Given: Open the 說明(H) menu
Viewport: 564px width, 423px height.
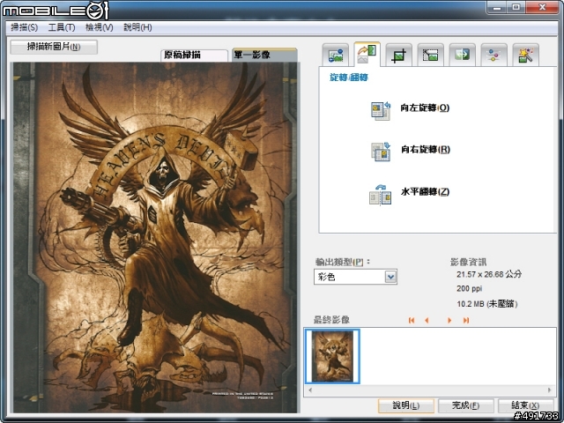Looking at the screenshot, I should pos(137,27).
